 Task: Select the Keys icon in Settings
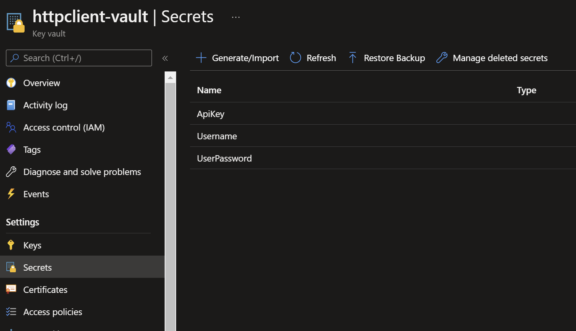11,245
